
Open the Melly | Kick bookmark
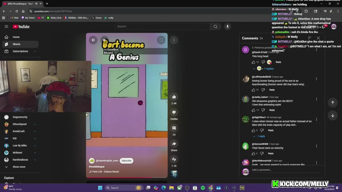point(54,18)
